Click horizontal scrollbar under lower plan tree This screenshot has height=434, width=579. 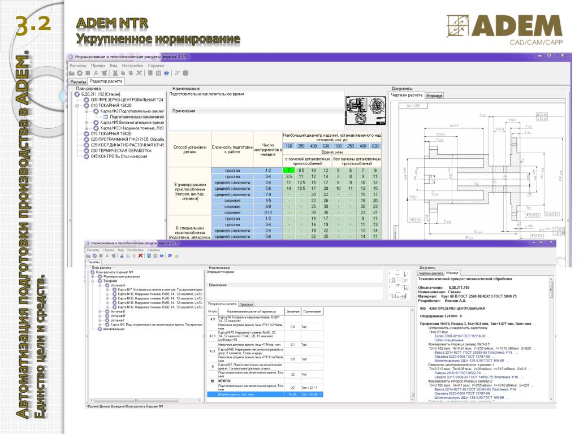pyautogui.click(x=145, y=400)
